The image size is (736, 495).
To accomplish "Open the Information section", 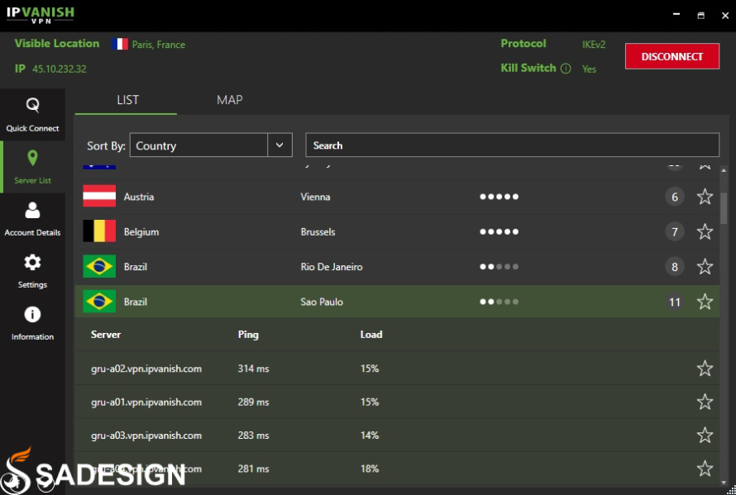I will [x=32, y=323].
